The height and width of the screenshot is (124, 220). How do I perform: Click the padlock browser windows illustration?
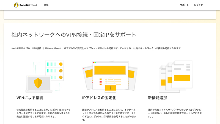110,77
